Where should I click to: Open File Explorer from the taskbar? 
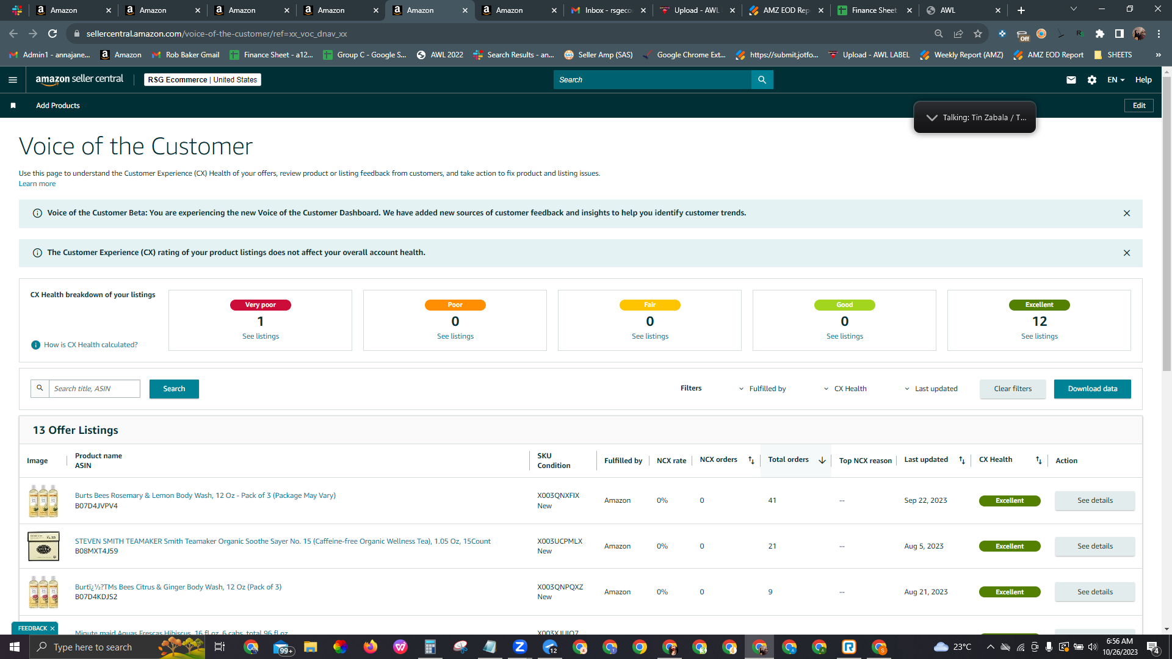tap(311, 647)
